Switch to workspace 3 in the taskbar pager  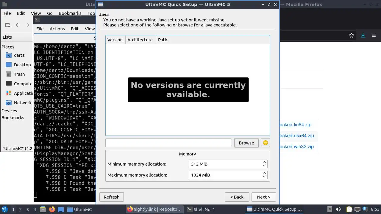[x=27, y=210]
